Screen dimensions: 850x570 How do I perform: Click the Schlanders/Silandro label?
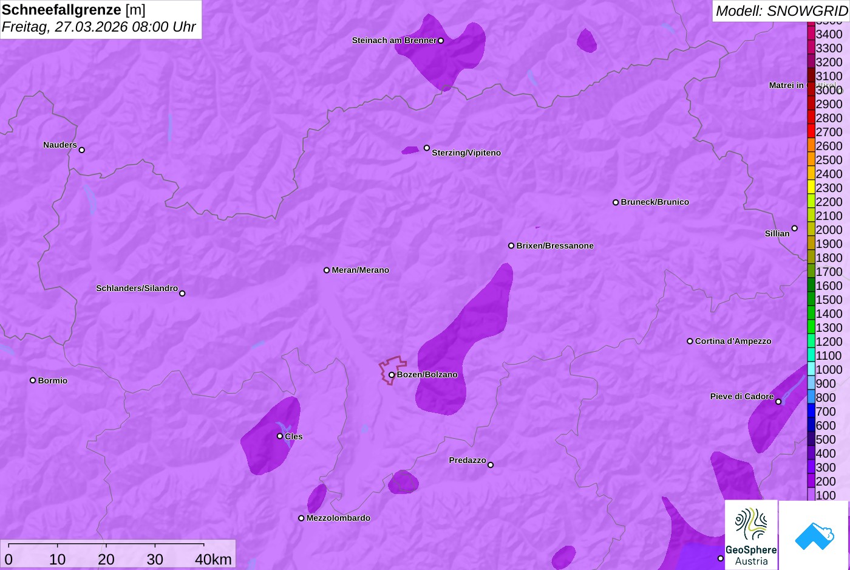[137, 288]
